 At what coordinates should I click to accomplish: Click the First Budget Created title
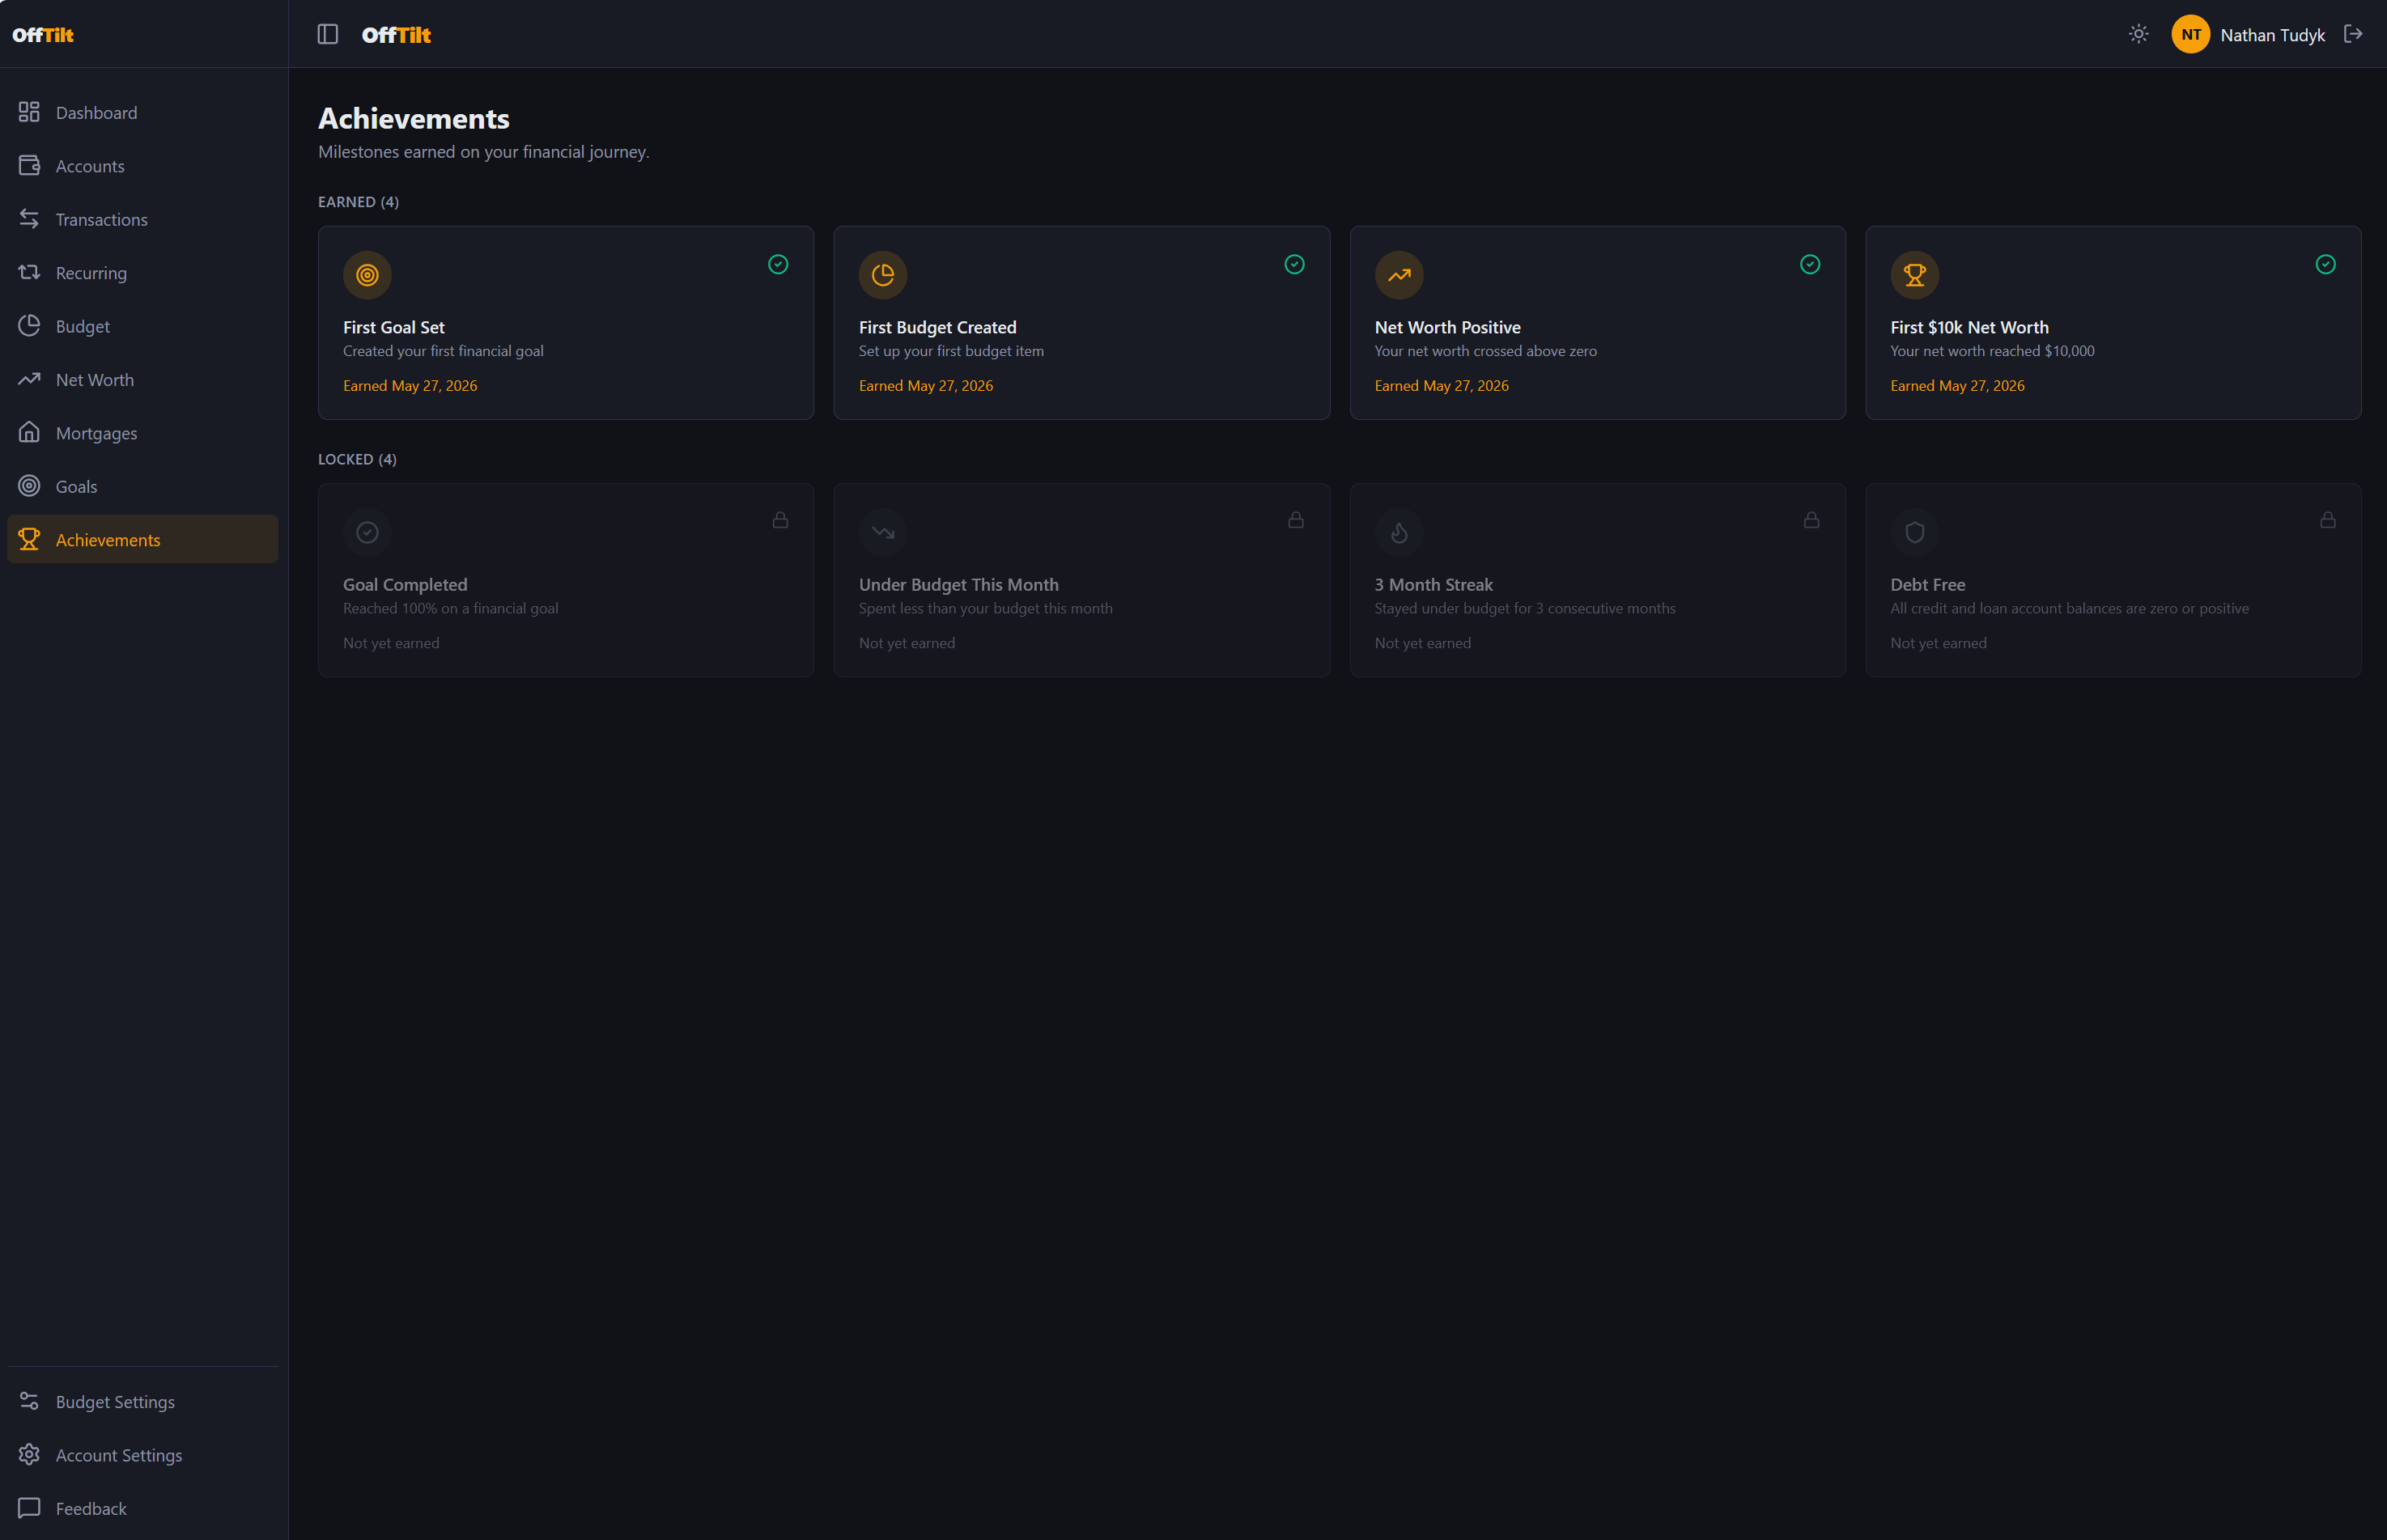point(937,327)
